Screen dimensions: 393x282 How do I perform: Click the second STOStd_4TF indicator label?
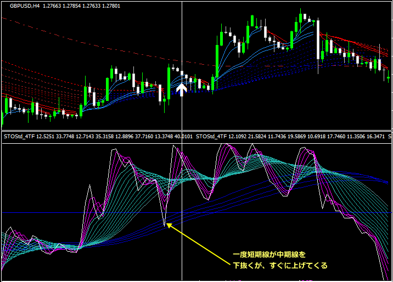[212, 136]
